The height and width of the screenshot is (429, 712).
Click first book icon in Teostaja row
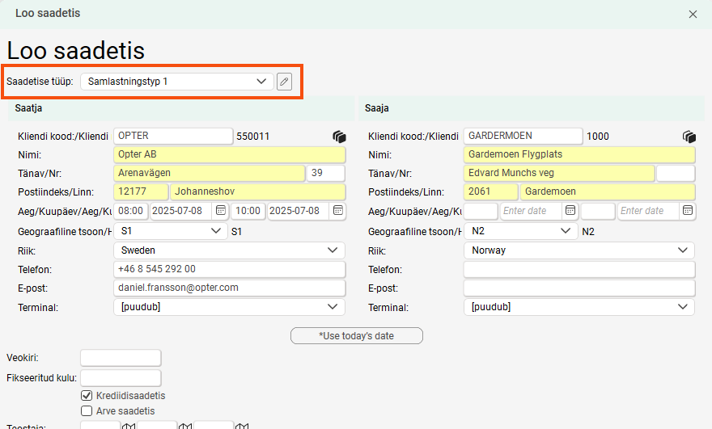click(128, 426)
